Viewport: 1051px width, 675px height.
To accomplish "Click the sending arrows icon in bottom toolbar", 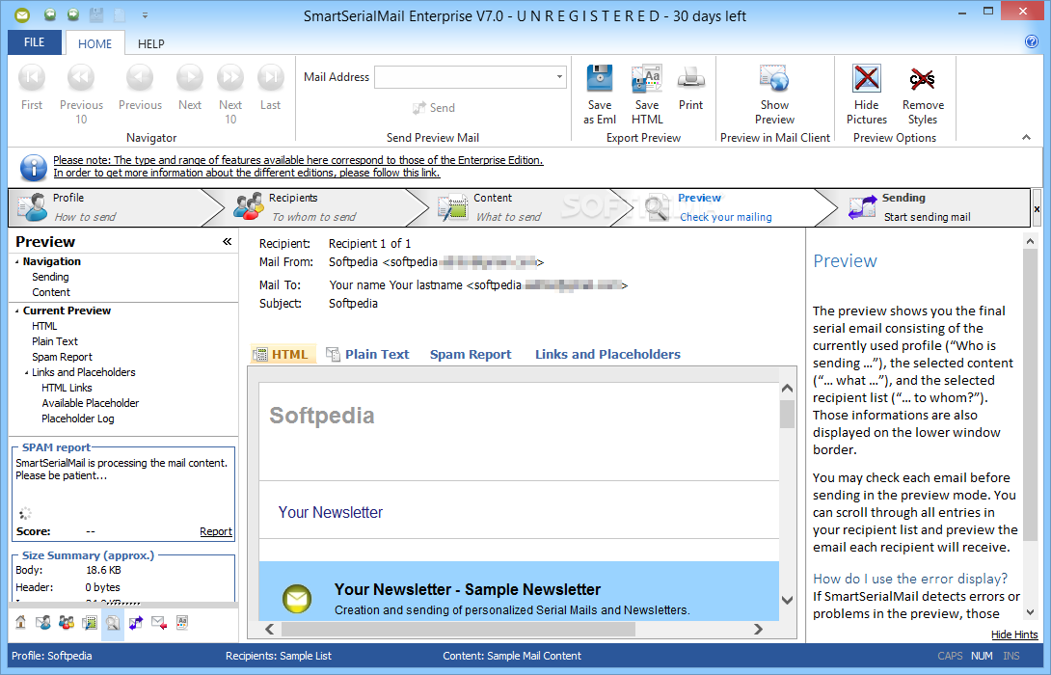I will [136, 623].
